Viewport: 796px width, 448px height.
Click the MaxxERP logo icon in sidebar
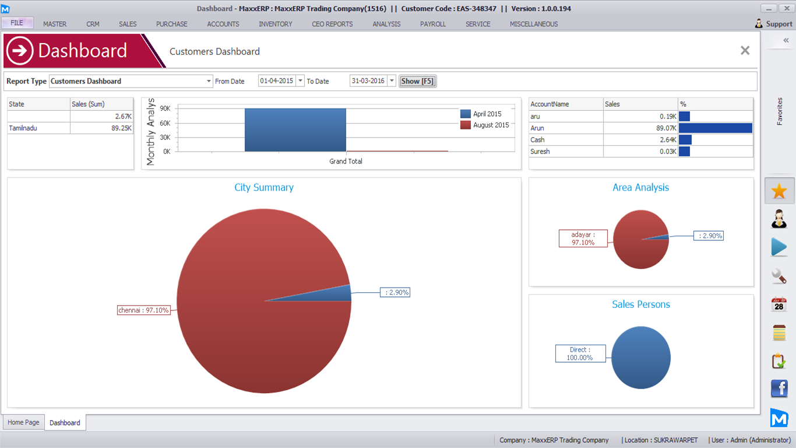779,418
